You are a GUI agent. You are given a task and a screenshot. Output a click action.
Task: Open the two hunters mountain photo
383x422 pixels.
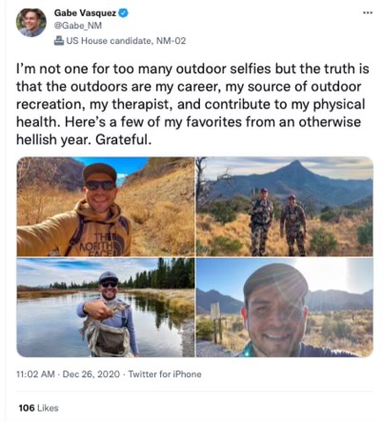click(285, 207)
